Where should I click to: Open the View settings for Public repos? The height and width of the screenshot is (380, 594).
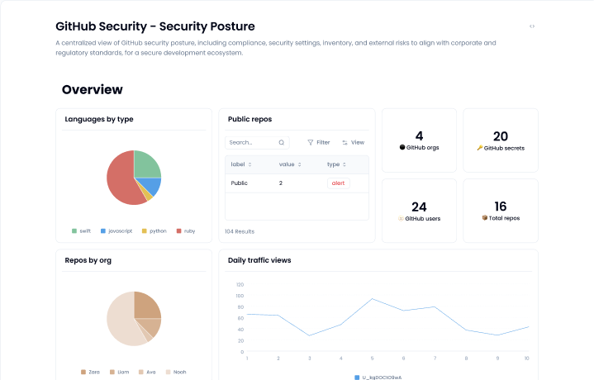coord(353,142)
